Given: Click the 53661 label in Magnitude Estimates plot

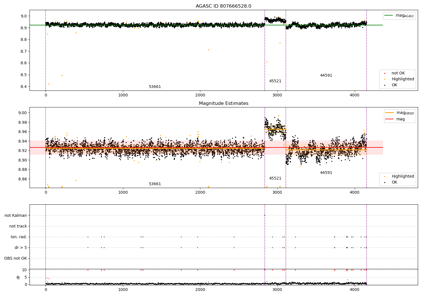Looking at the screenshot, I should coord(155,184).
